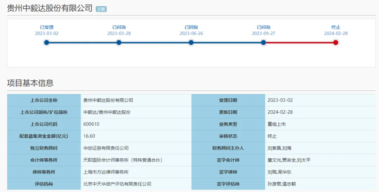This screenshot has height=192, width=379.
Task: Click 华创证券有限责任公司 value
Action: click(106, 148)
